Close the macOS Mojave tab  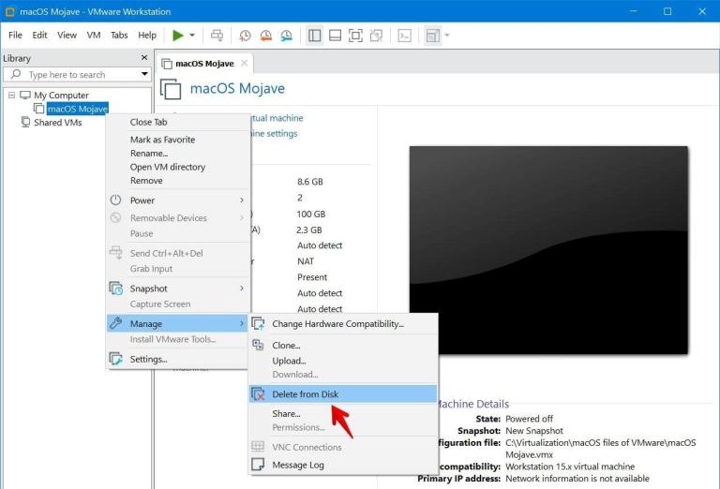[x=245, y=64]
